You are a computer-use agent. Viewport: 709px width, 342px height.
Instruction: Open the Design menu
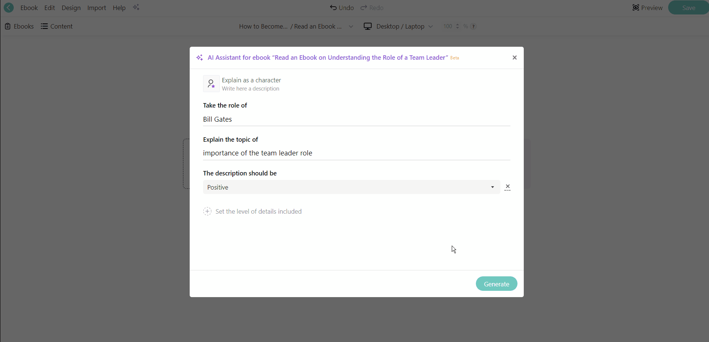coord(71,8)
